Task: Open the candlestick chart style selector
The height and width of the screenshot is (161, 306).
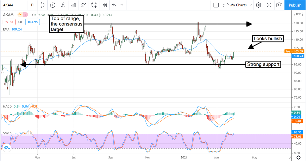Action: (42, 5)
